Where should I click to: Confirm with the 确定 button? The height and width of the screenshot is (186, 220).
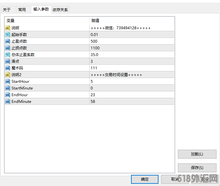tap(145, 179)
